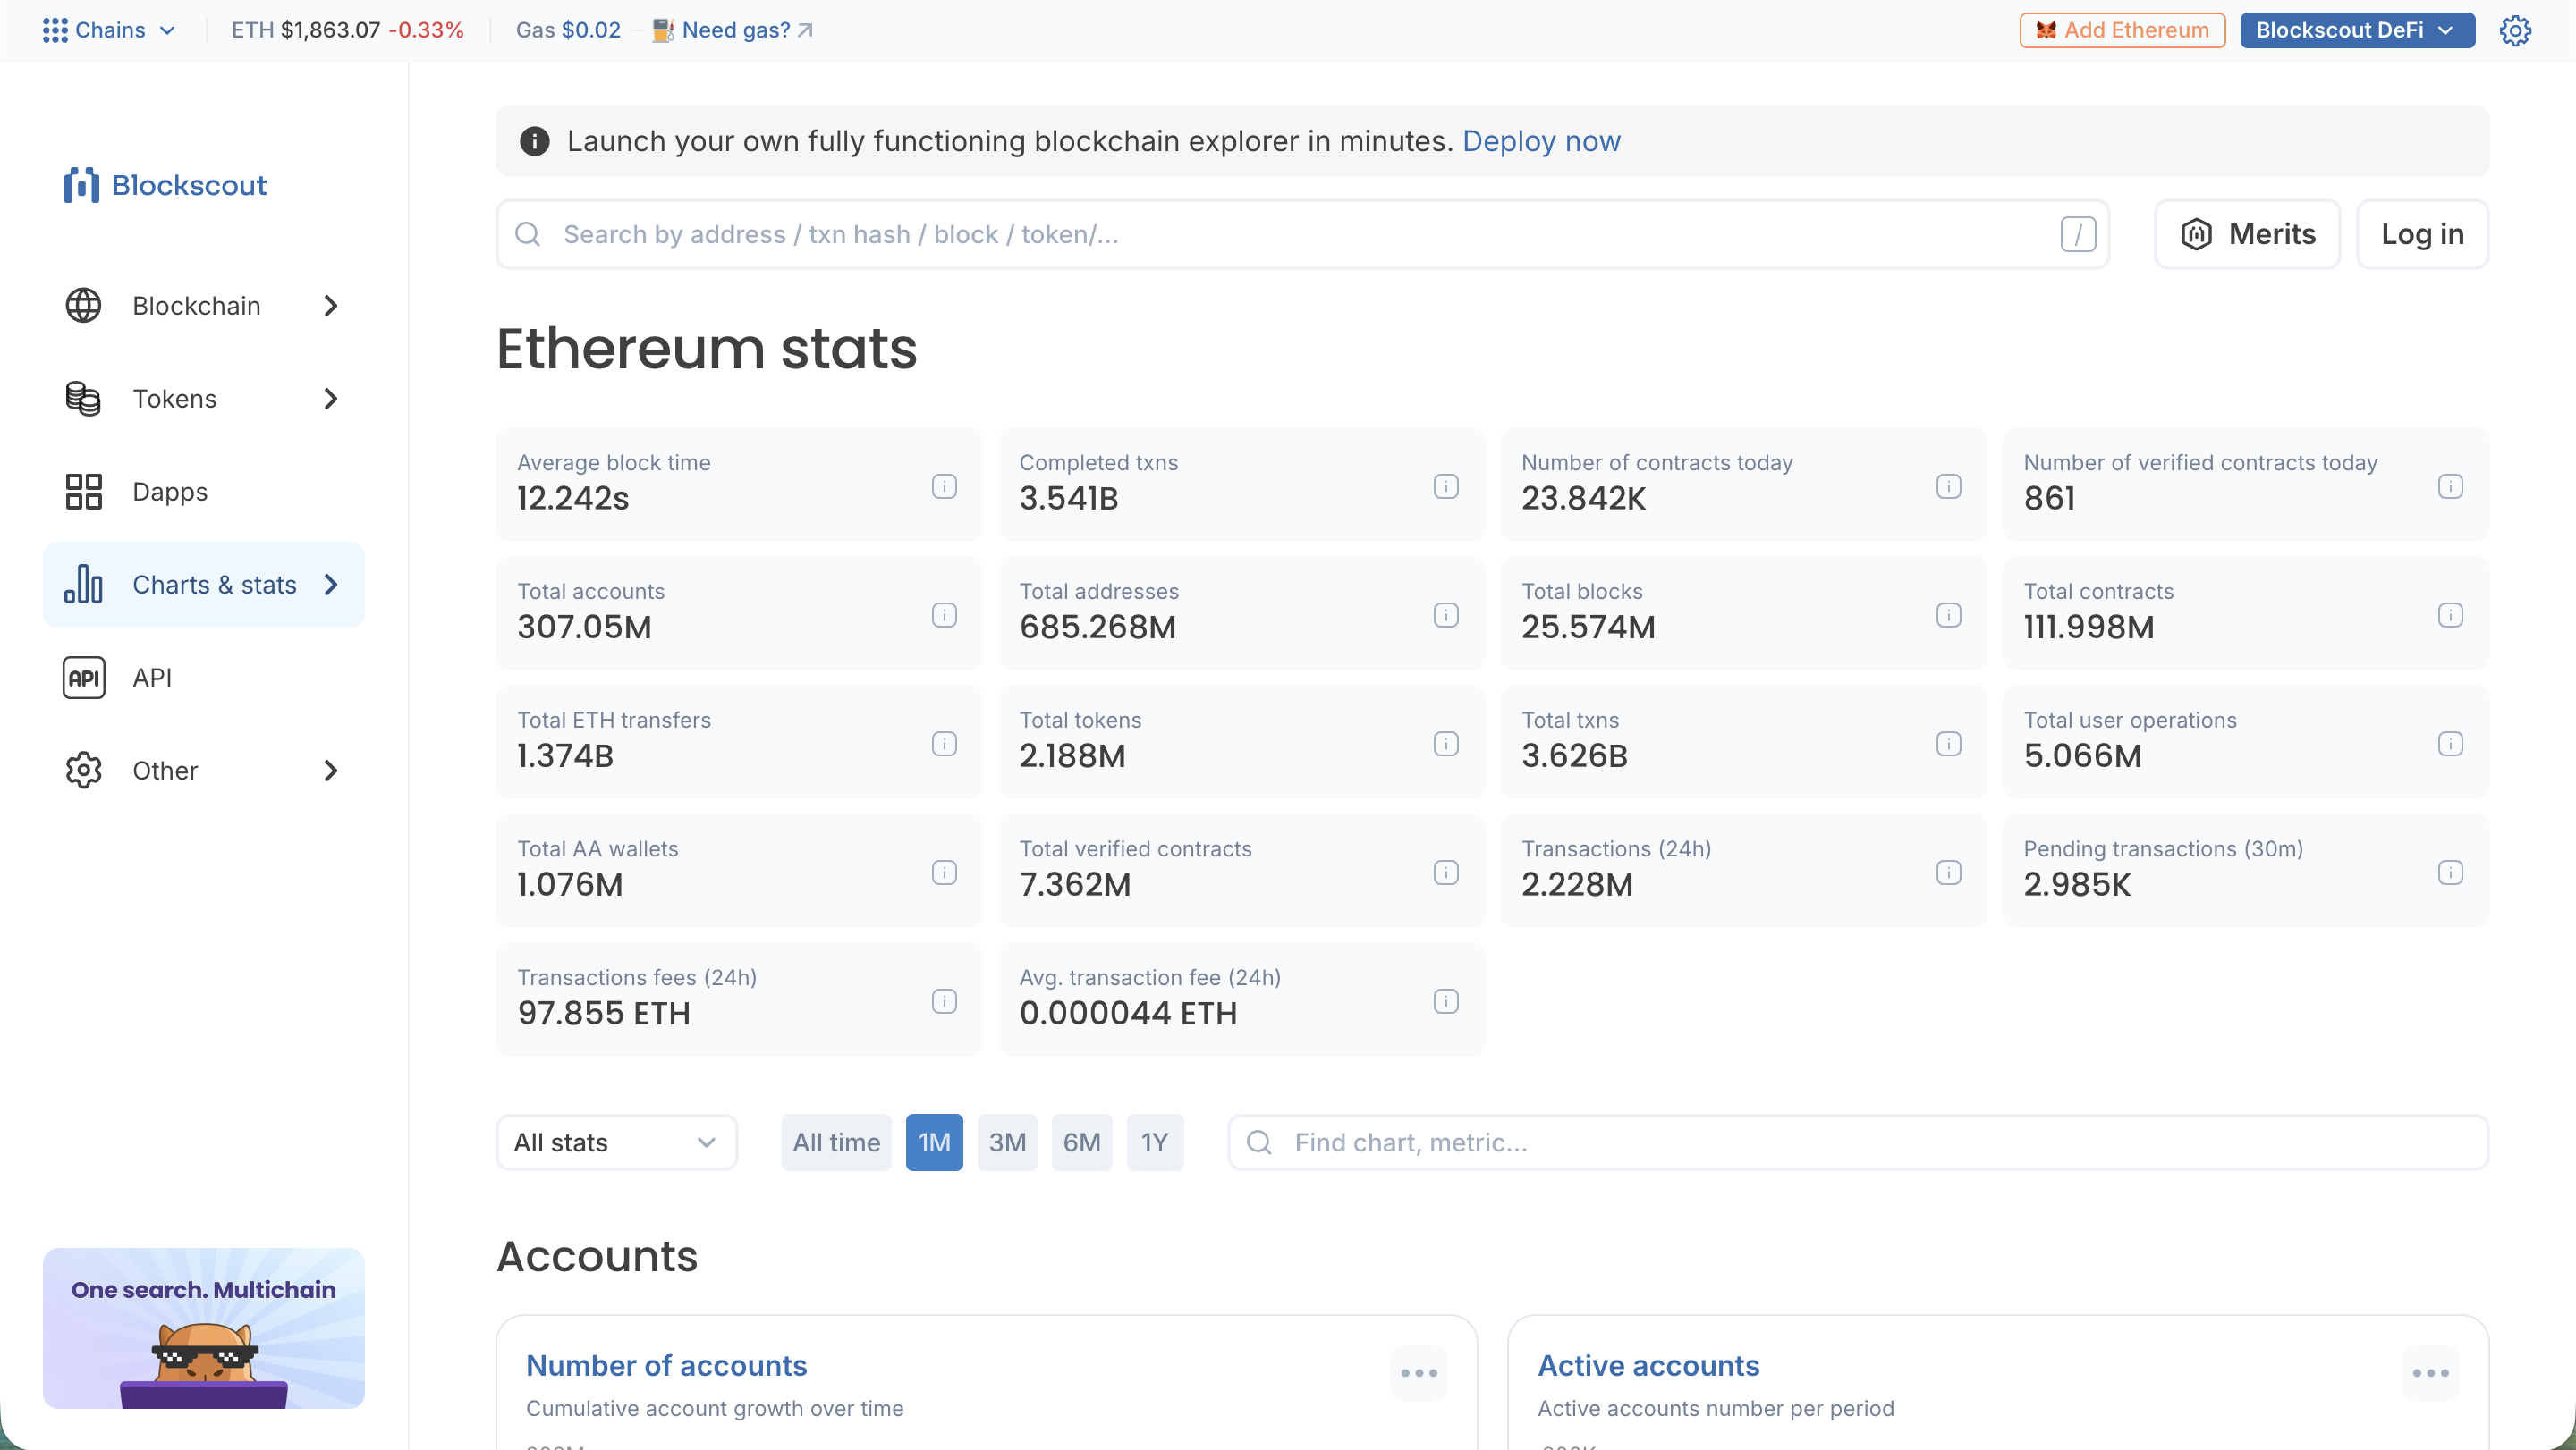This screenshot has width=2576, height=1450.
Task: Show info for Pending transactions (30m)
Action: tap(2450, 873)
